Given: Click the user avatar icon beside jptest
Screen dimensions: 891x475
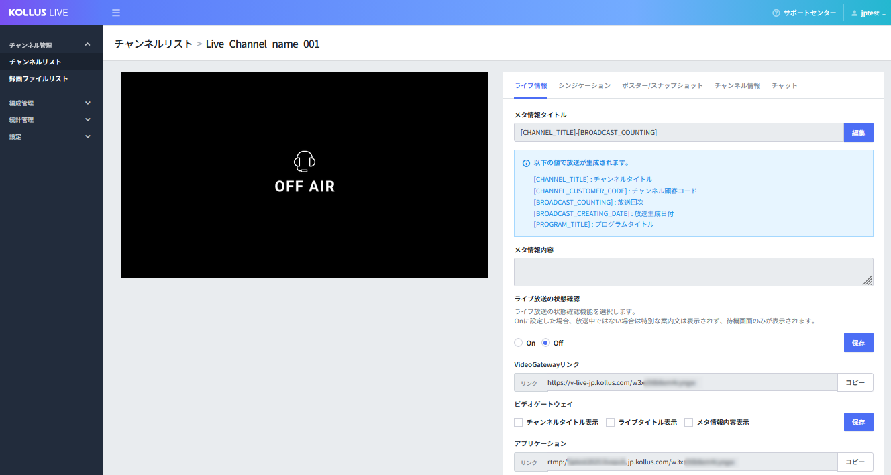Looking at the screenshot, I should pyautogui.click(x=855, y=13).
